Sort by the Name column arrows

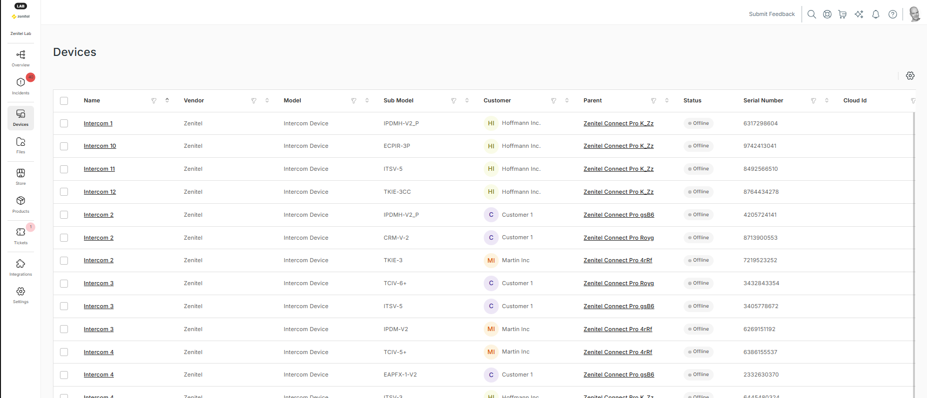pyautogui.click(x=167, y=100)
